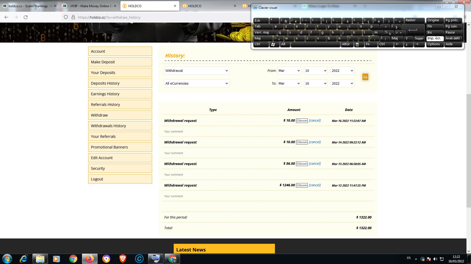Switch to the holdco.cc Scam/Warnings tab
Image resolution: width=471 pixels, height=264 pixels.
(x=29, y=6)
